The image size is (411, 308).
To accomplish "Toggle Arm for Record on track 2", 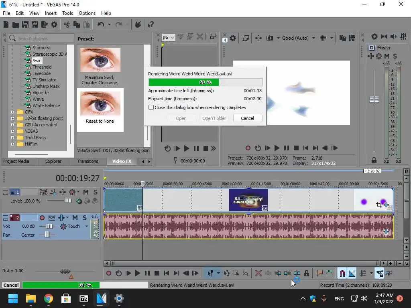I will (x=42, y=218).
